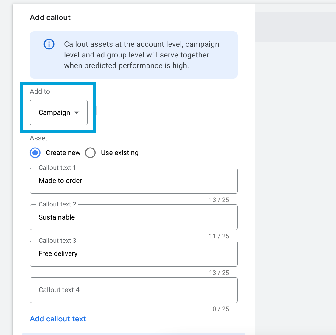The height and width of the screenshot is (335, 336).
Task: Click the 13 / 25 character counter below Callout text 1
Action: coord(220,200)
